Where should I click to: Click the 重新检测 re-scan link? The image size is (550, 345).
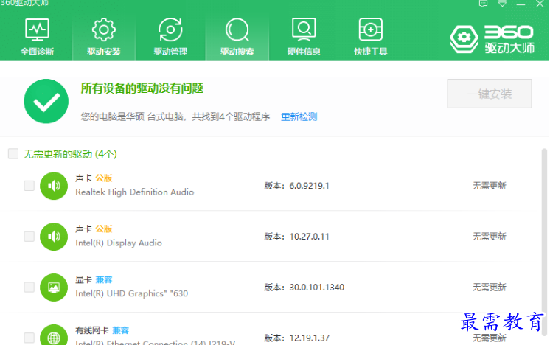click(x=299, y=116)
